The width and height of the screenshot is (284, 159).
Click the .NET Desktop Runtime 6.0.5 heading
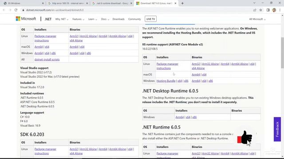point(170,91)
